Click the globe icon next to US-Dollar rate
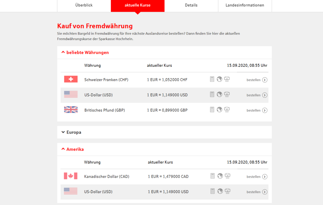The image size is (323, 205). point(220,94)
